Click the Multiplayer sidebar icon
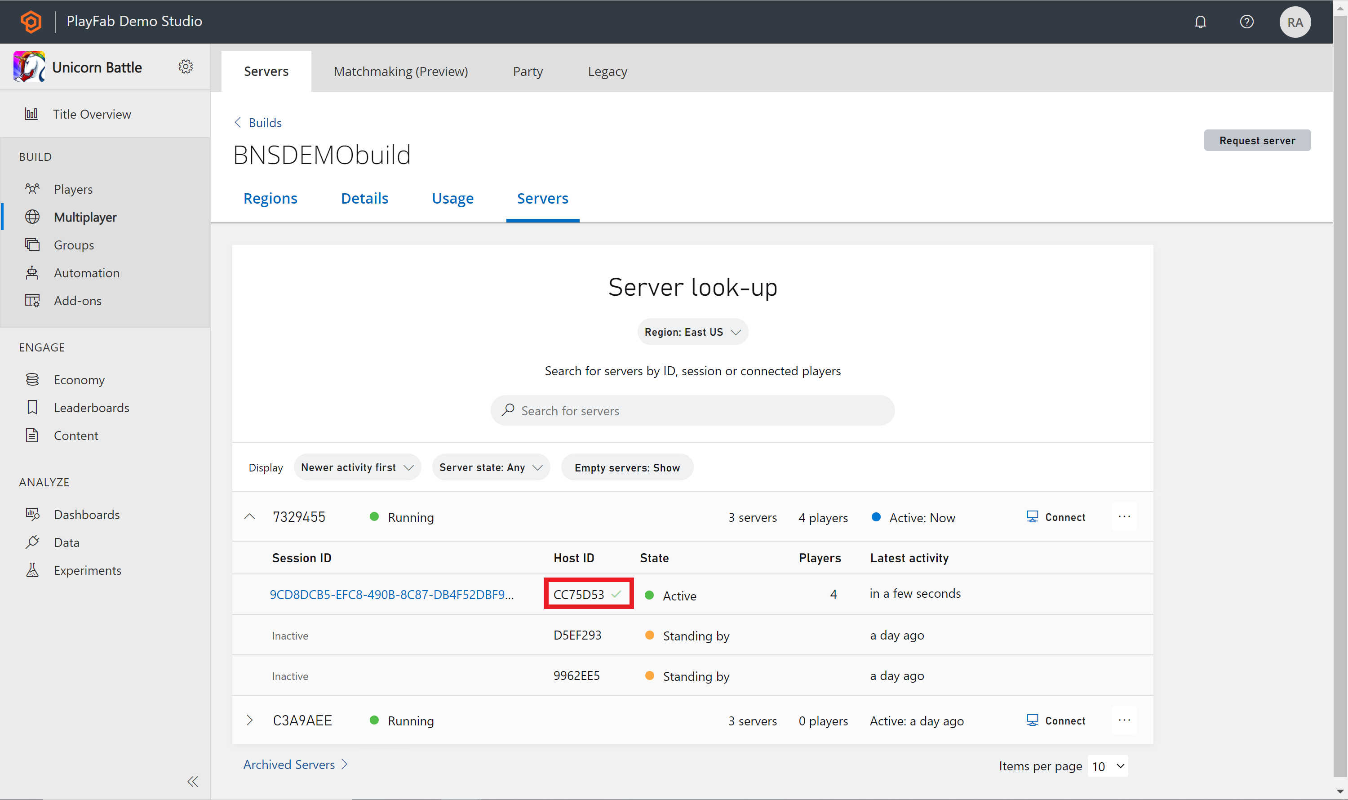This screenshot has height=800, width=1348. pyautogui.click(x=33, y=216)
